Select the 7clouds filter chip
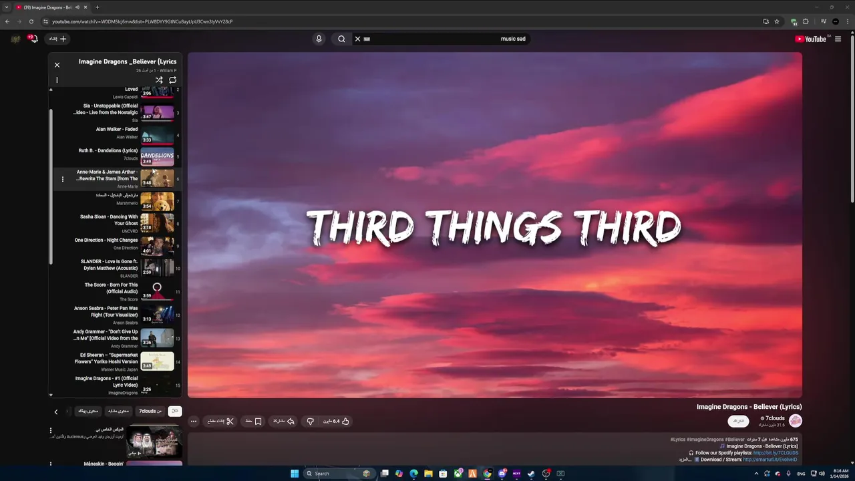855x481 pixels. (x=150, y=412)
